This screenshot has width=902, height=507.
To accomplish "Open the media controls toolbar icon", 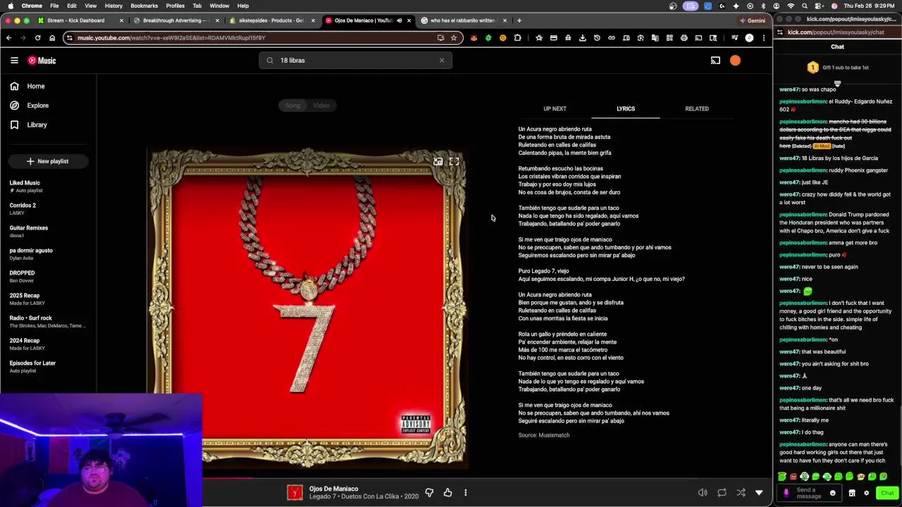I will [x=734, y=38].
